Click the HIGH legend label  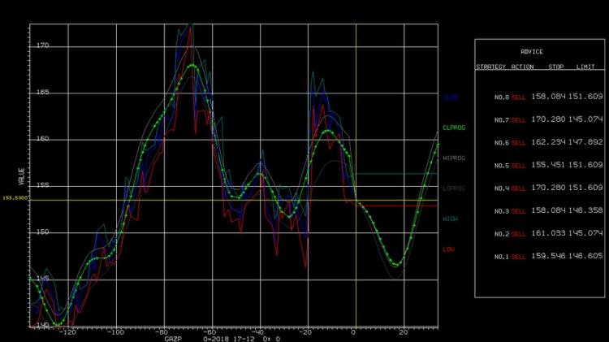point(450,219)
